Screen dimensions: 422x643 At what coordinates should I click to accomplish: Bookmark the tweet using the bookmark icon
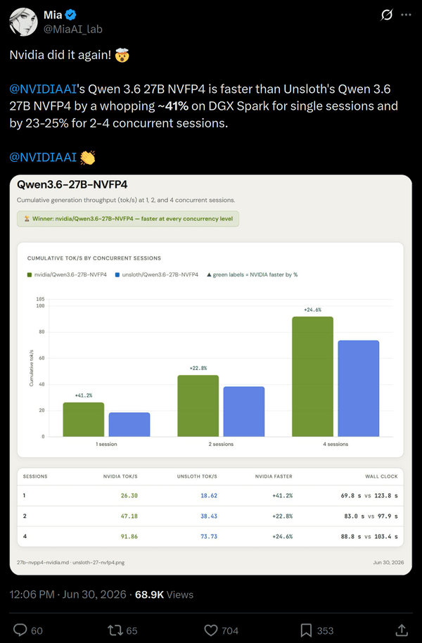[x=306, y=630]
